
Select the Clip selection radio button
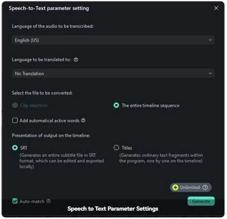pyautogui.click(x=15, y=105)
